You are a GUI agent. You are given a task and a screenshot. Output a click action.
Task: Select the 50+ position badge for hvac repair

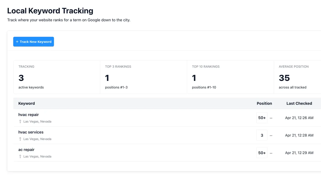(262, 118)
